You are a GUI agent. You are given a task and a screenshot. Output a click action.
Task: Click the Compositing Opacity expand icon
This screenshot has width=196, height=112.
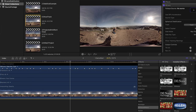coord(134,87)
